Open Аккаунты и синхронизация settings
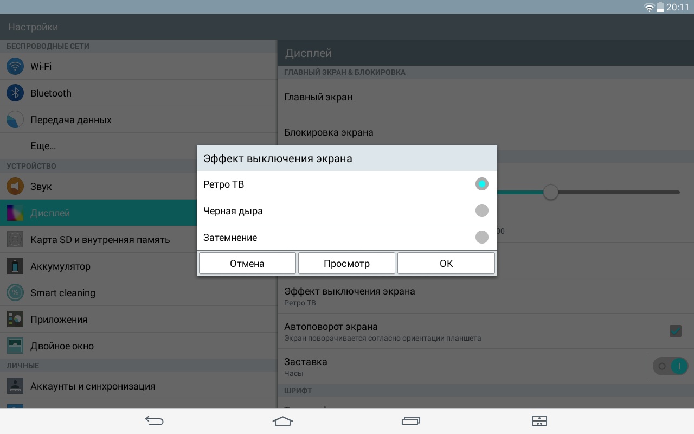This screenshot has width=694, height=434. coord(93,386)
